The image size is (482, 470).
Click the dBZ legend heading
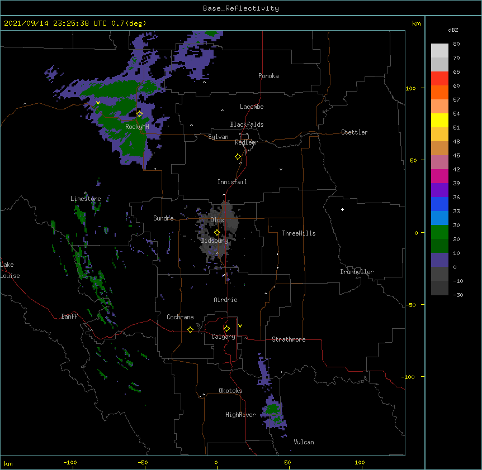click(x=453, y=30)
